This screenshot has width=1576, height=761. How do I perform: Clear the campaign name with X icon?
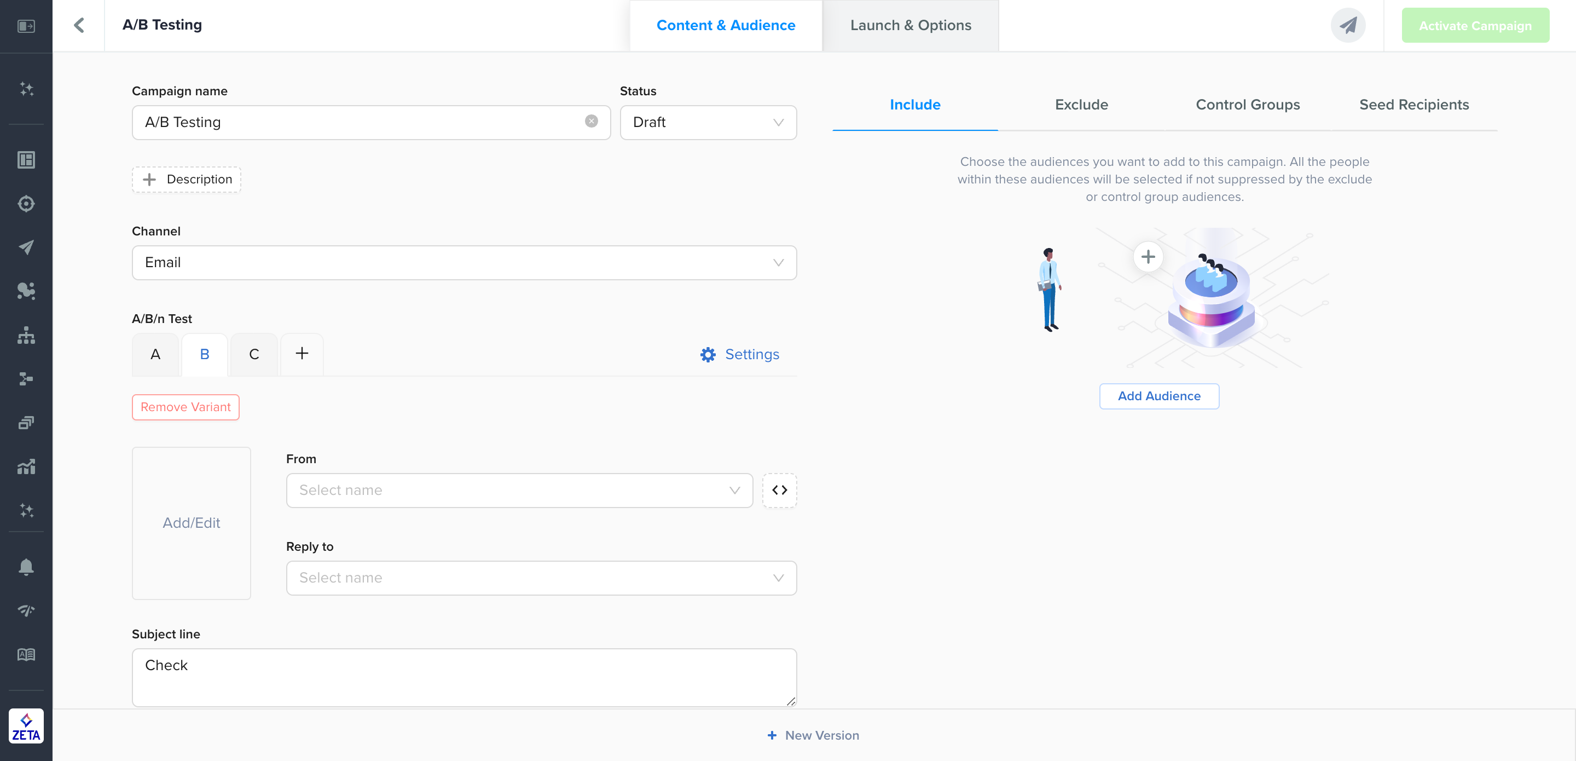point(591,121)
